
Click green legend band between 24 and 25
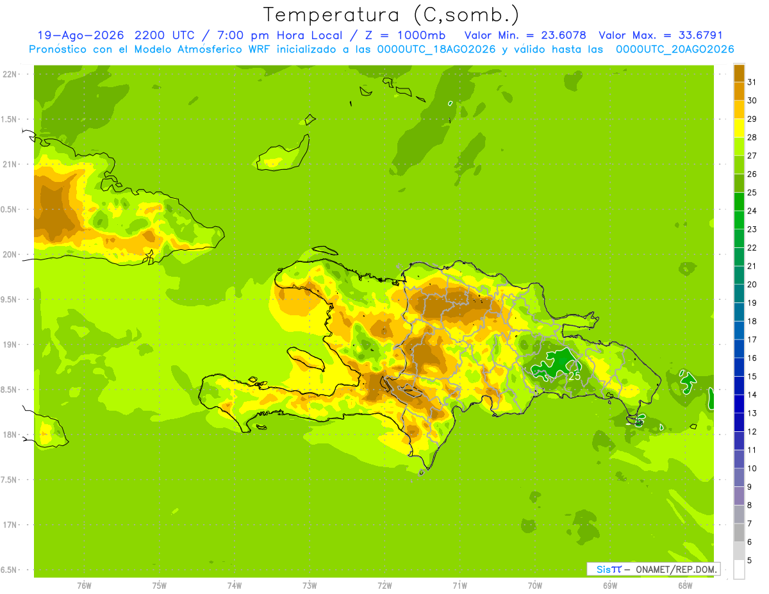click(739, 201)
